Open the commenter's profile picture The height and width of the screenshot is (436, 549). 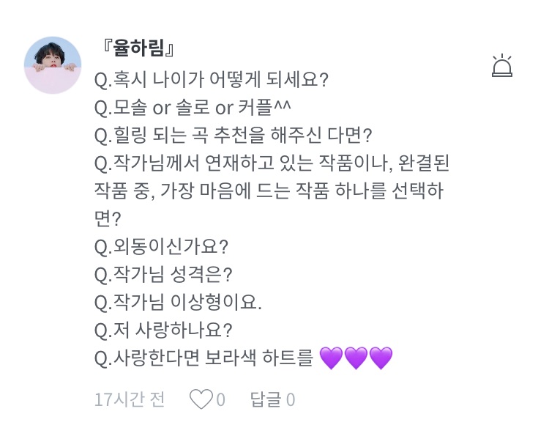tap(53, 66)
